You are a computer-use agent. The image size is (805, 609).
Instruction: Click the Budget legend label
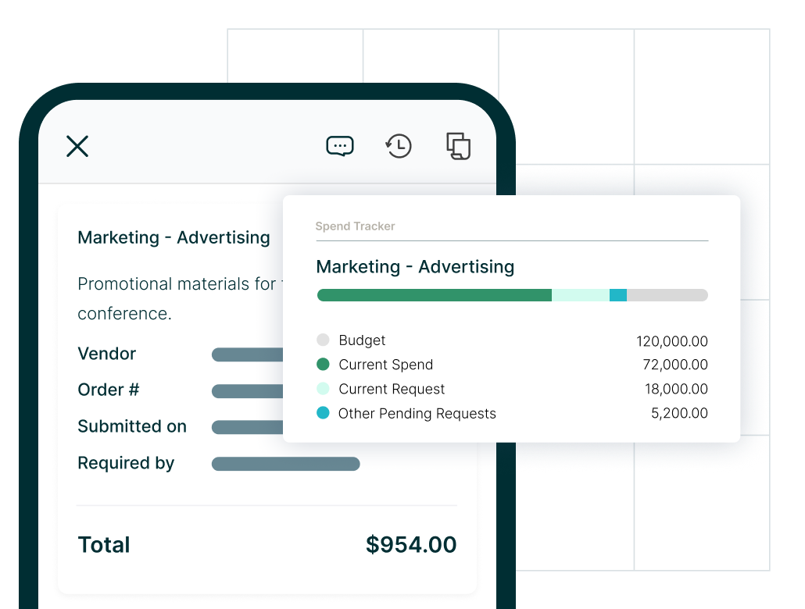coord(362,340)
